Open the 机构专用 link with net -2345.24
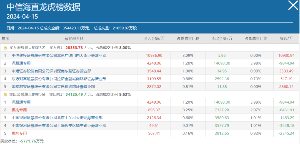The width and height of the screenshot is (300, 144). click(19, 133)
